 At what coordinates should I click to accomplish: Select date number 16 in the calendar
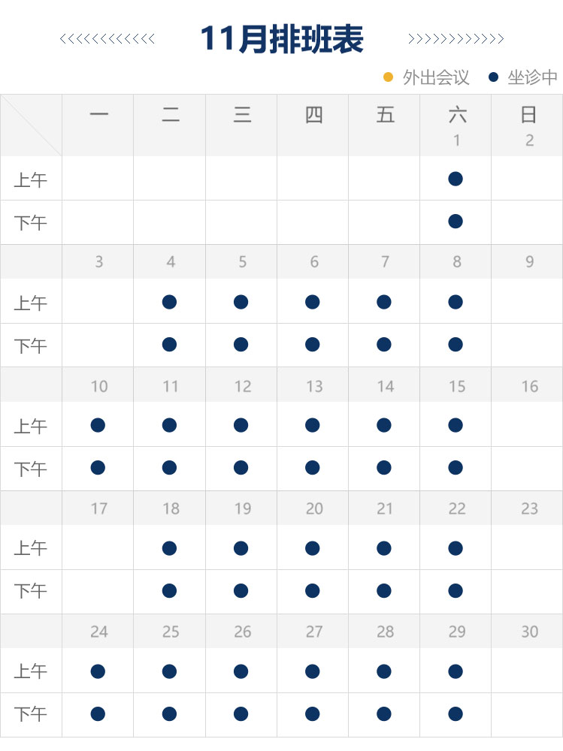[529, 386]
